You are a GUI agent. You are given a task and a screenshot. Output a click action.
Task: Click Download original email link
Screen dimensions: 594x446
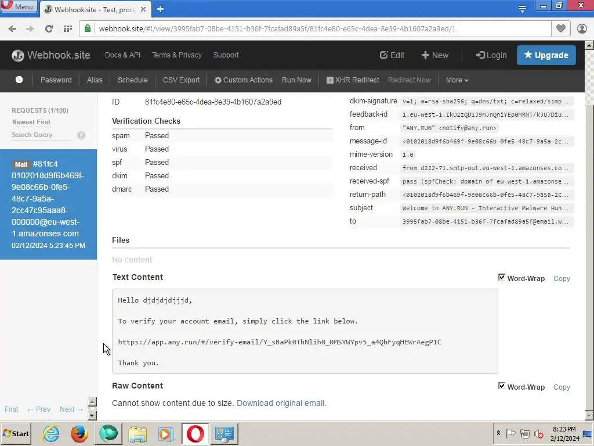point(281,403)
